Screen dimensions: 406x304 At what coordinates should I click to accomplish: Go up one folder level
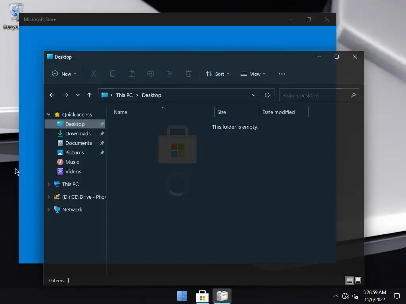click(89, 95)
